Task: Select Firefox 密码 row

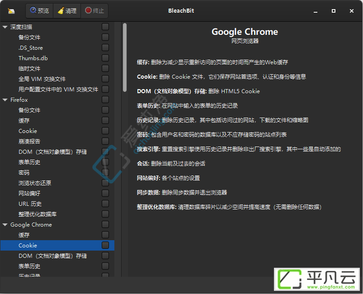Action: click(57, 173)
